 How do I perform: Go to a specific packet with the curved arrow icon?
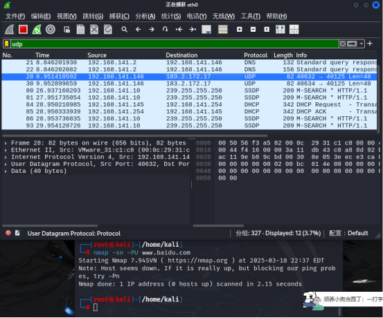pos(166,30)
